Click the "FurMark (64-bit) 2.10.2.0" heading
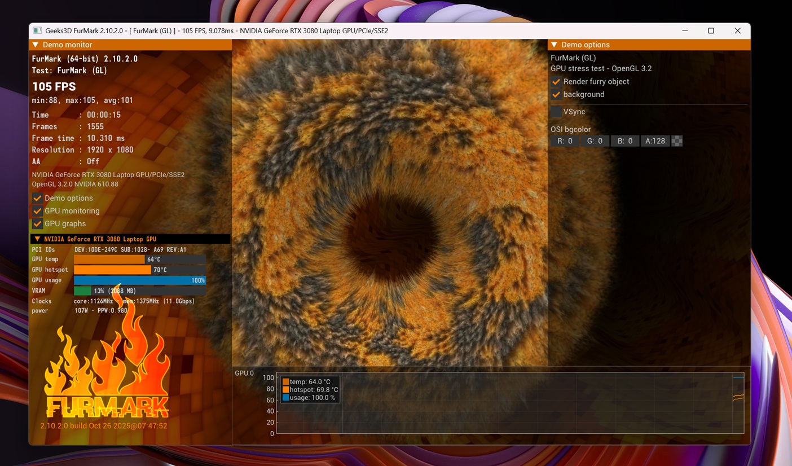The width and height of the screenshot is (792, 466). point(85,59)
